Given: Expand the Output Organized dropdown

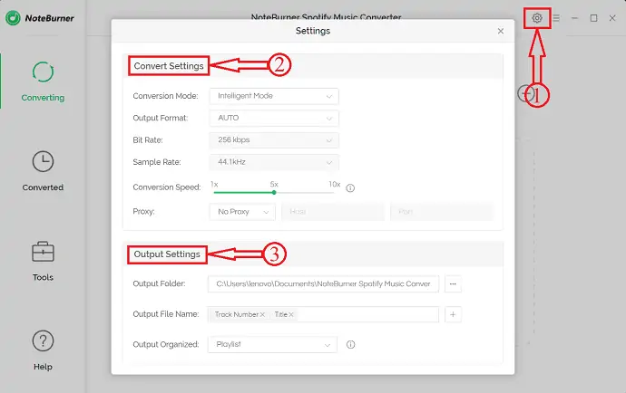Looking at the screenshot, I should (272, 344).
